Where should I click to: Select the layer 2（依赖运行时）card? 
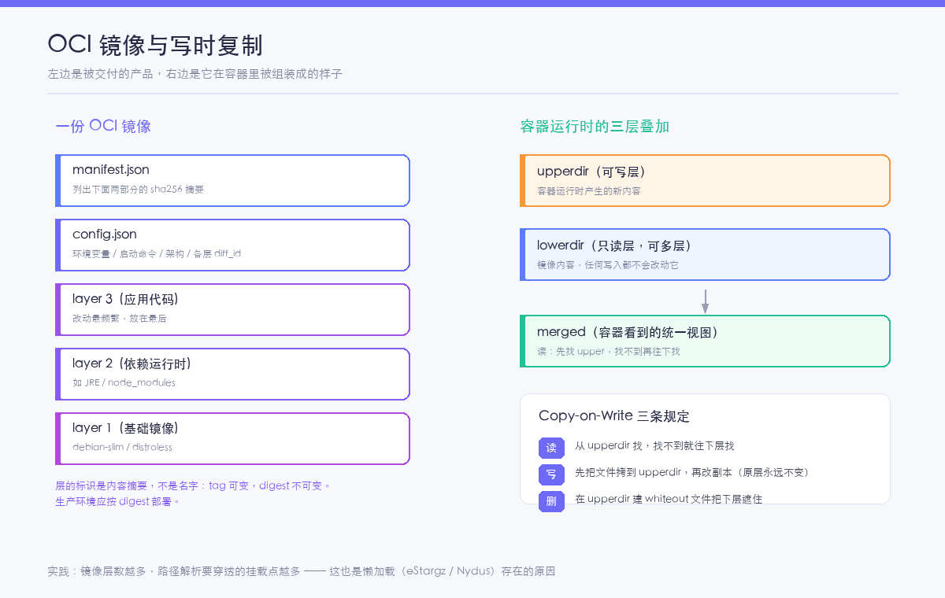point(232,374)
